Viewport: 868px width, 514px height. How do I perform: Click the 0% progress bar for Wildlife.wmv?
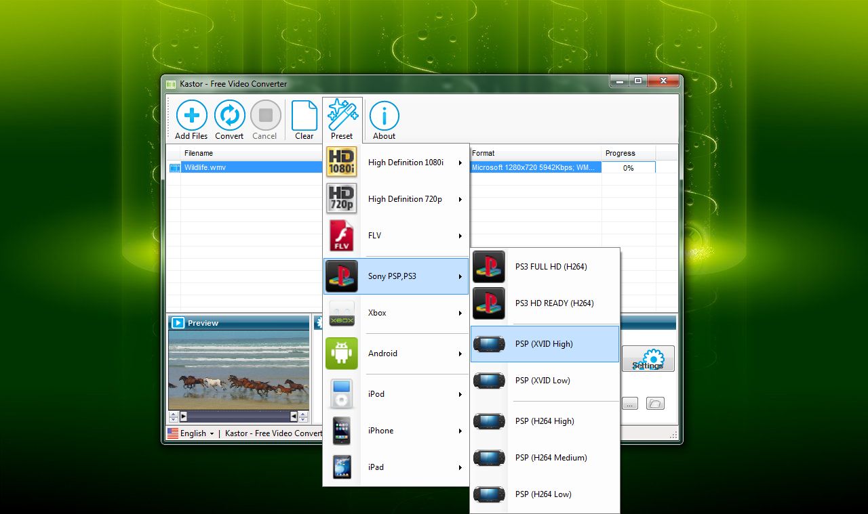pos(629,167)
